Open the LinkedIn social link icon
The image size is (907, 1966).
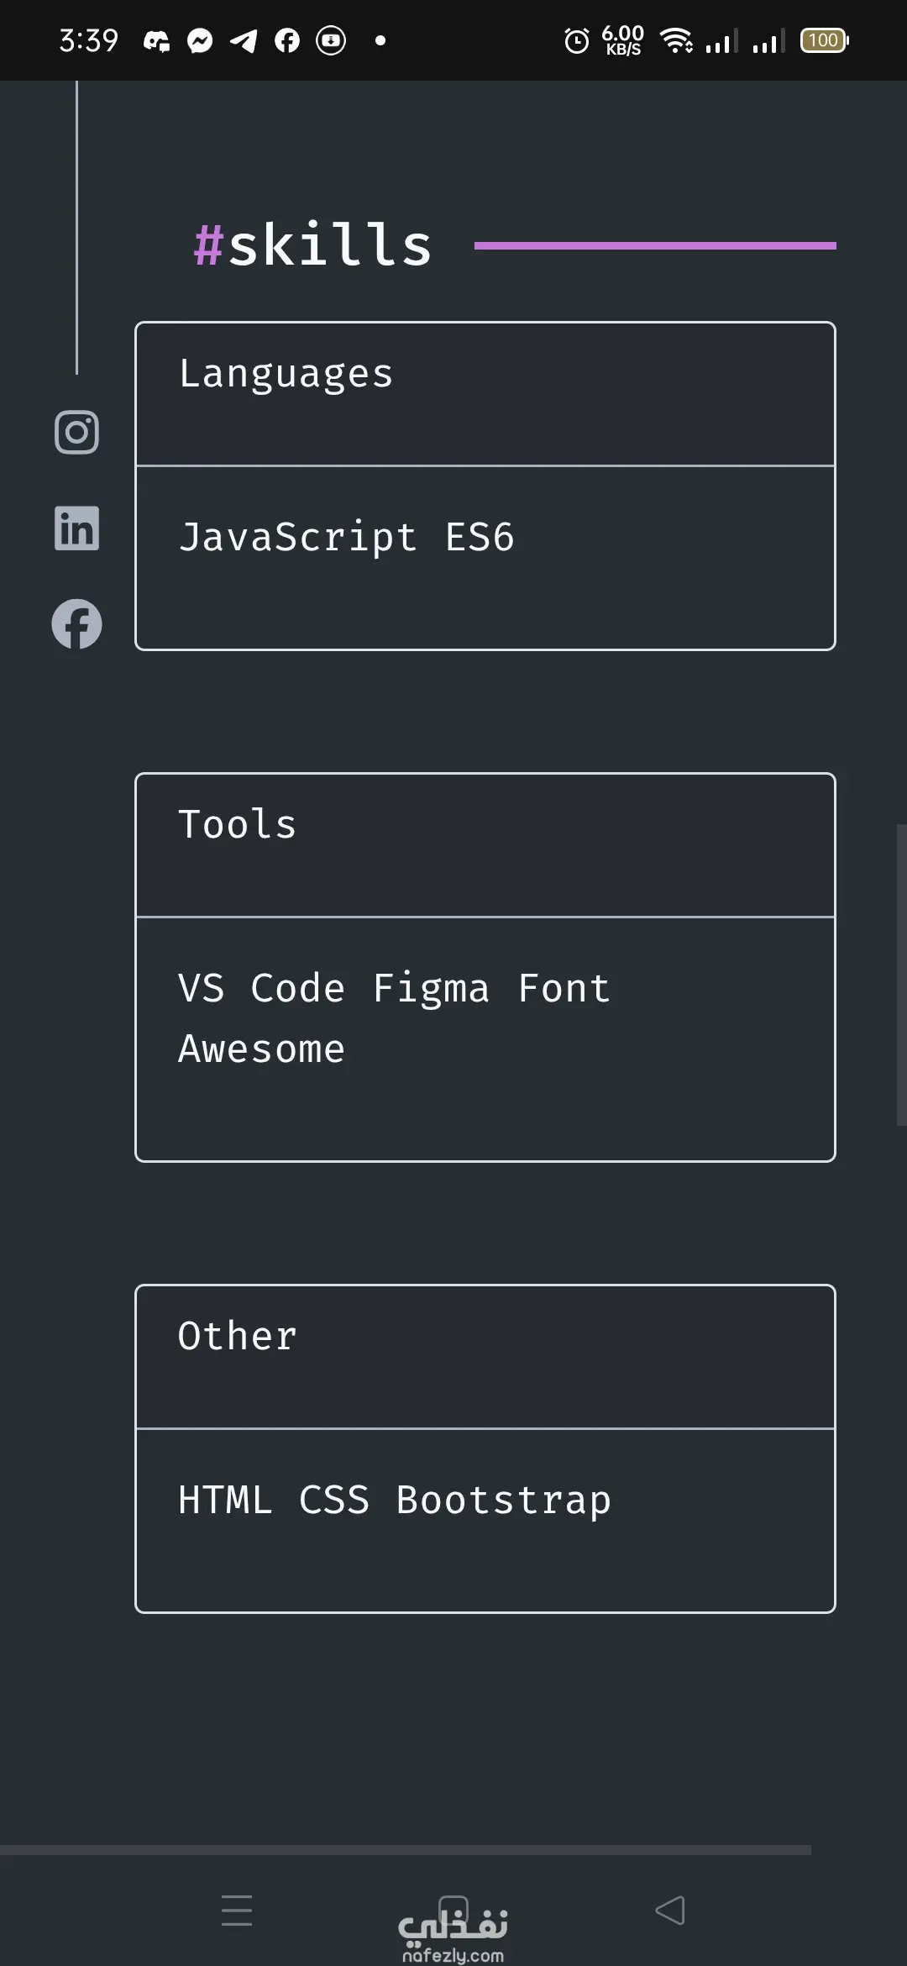click(76, 528)
